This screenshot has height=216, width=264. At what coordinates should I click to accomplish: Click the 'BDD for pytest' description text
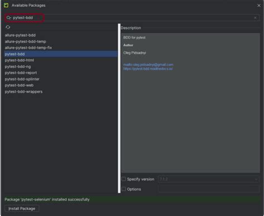pos(134,37)
